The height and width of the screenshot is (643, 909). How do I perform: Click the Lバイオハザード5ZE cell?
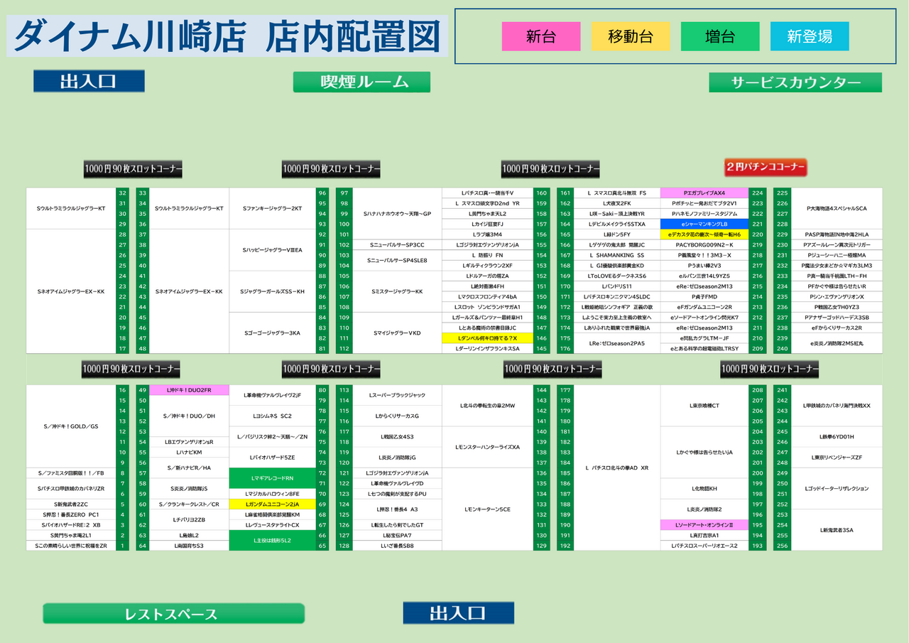pyautogui.click(x=273, y=458)
